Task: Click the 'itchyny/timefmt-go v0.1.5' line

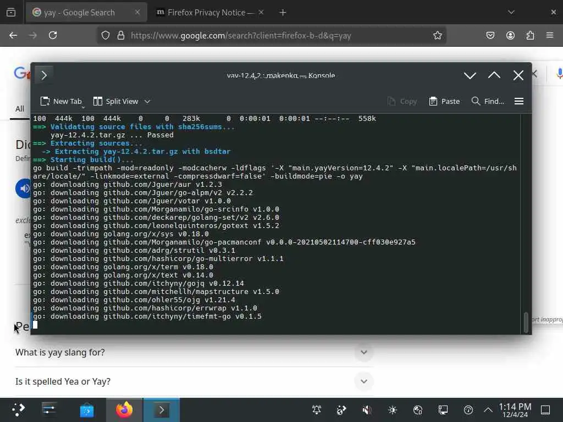Action: coord(147,317)
